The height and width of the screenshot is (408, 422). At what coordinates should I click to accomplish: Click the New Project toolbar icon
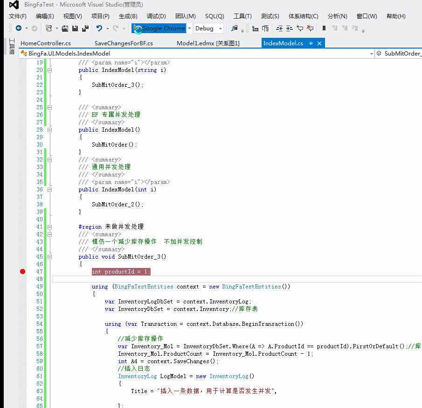click(48, 28)
